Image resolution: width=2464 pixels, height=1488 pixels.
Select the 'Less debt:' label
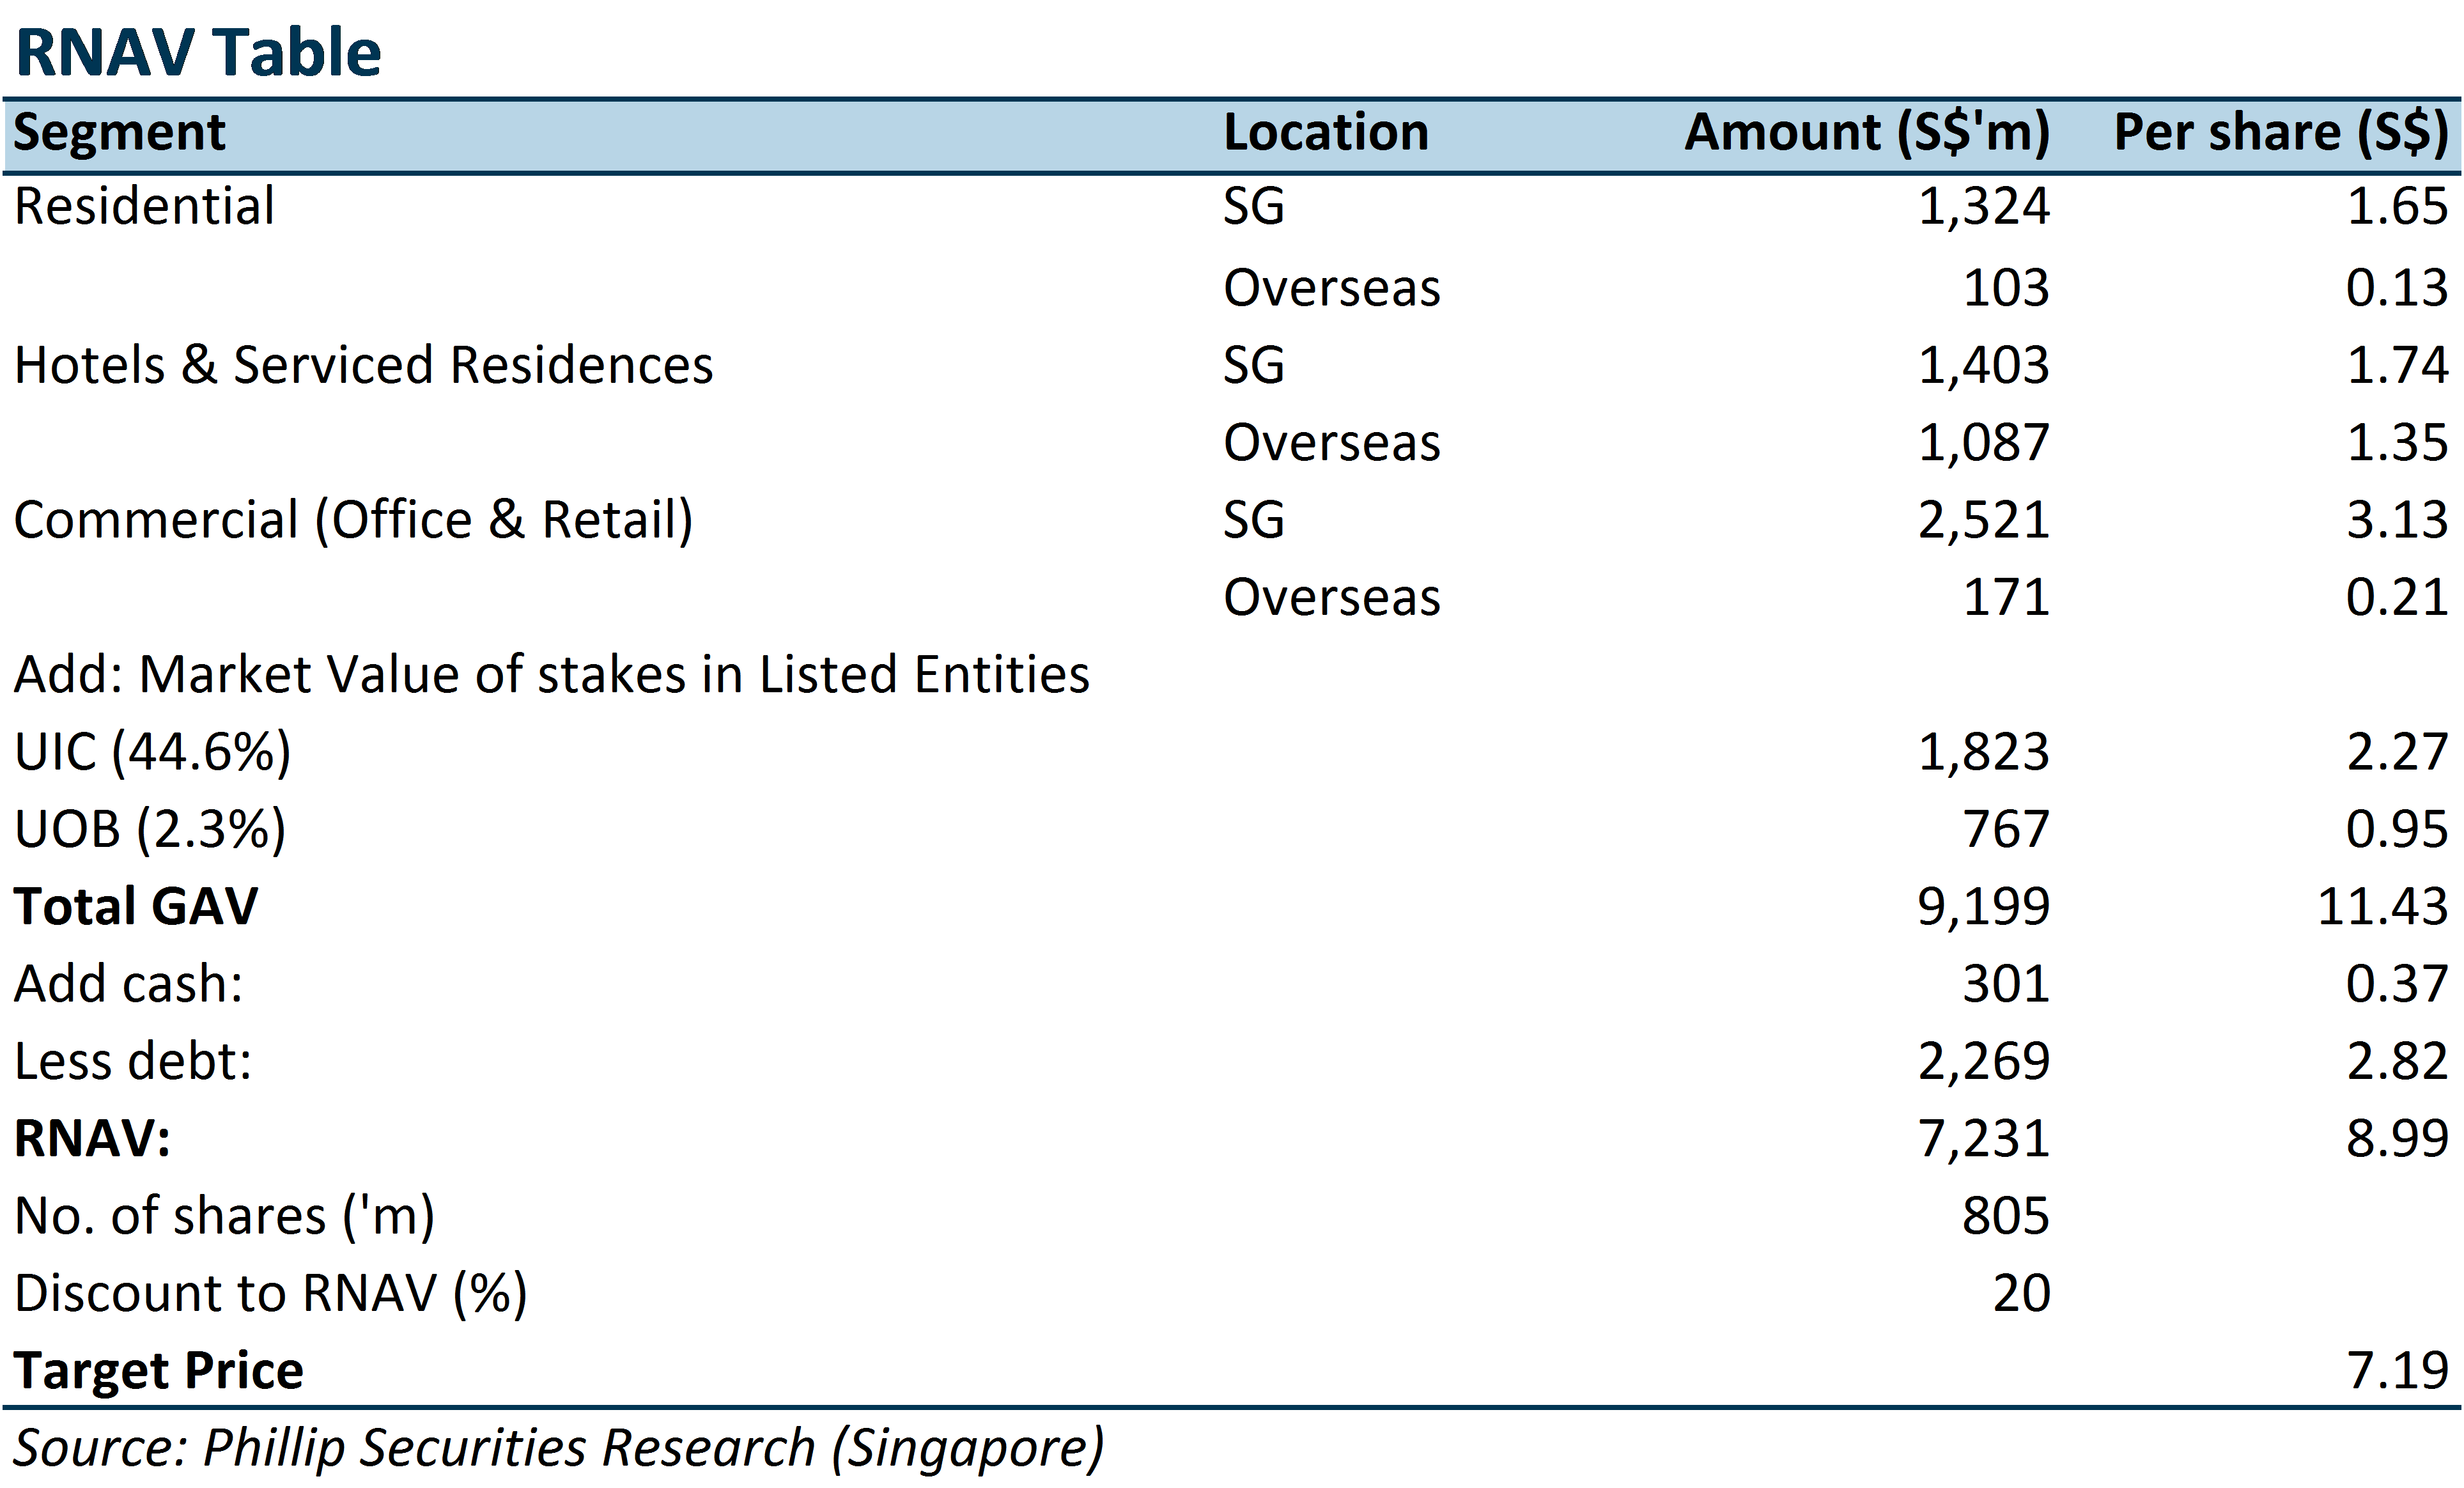(133, 1061)
